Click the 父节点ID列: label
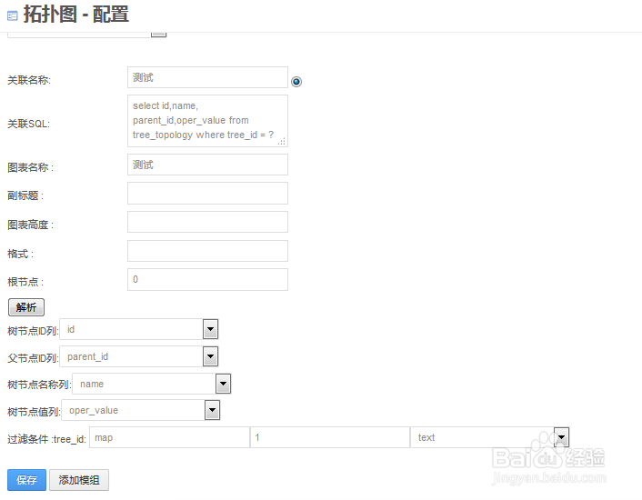 33,358
